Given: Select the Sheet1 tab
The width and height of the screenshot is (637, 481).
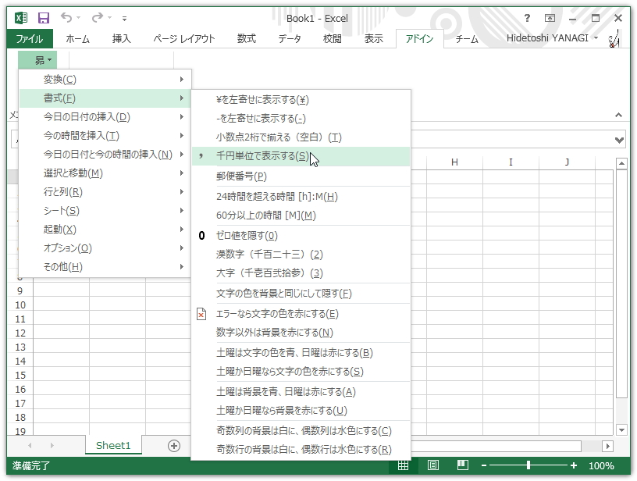Looking at the screenshot, I should tap(113, 445).
